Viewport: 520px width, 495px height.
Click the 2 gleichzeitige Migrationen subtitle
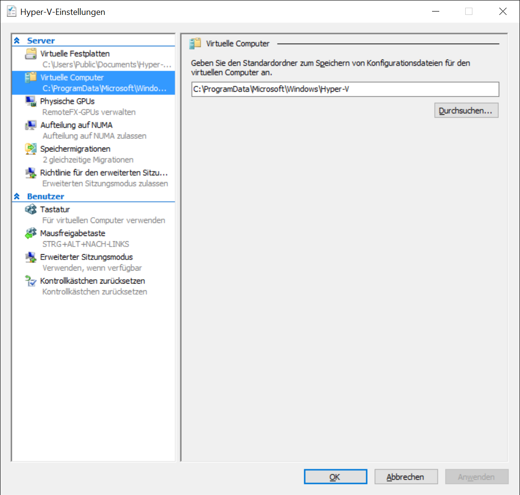click(x=88, y=160)
